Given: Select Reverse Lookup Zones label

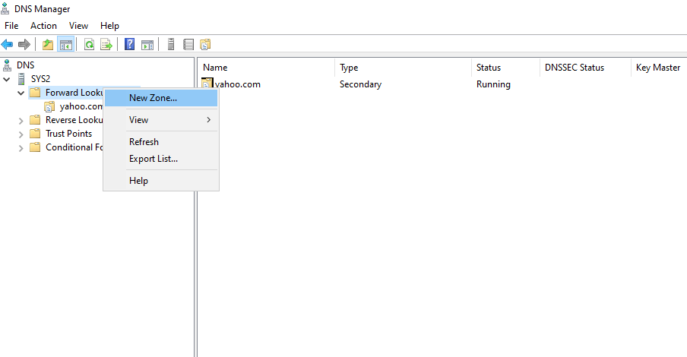Looking at the screenshot, I should tap(74, 120).
